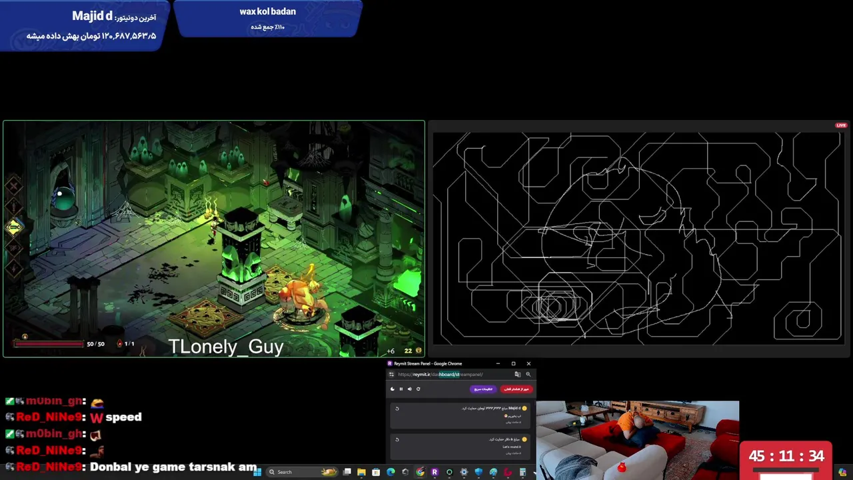853x480 pixels.
Task: Open the purple R Reymit taskbar icon
Action: [x=434, y=472]
